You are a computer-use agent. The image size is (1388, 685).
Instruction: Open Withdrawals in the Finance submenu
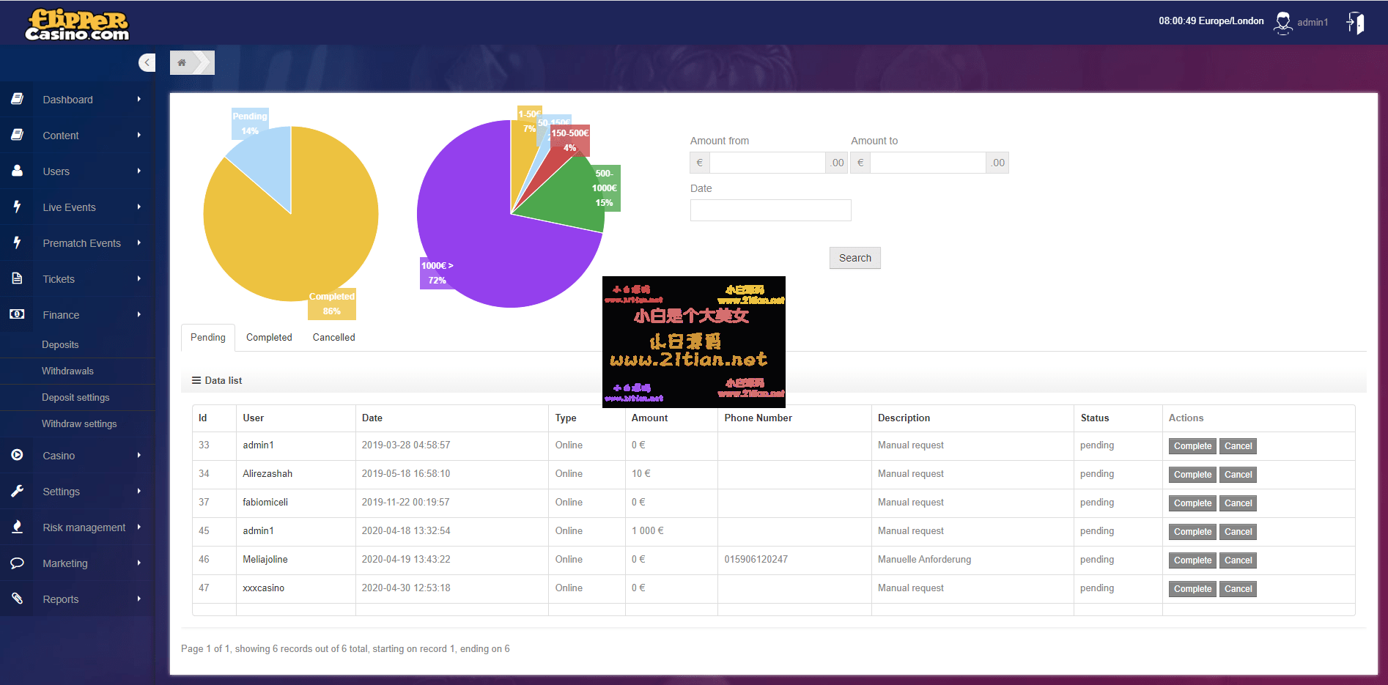tap(67, 371)
